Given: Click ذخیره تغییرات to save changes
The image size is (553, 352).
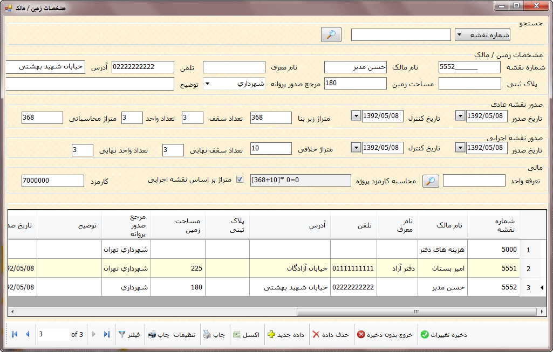Looking at the screenshot, I should (443, 335).
